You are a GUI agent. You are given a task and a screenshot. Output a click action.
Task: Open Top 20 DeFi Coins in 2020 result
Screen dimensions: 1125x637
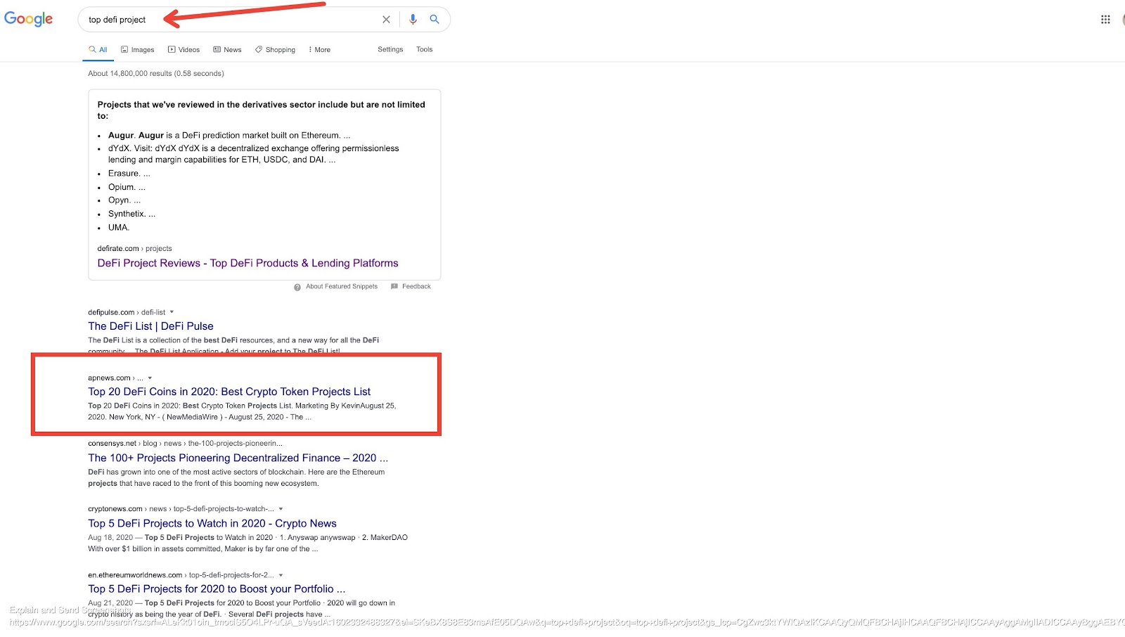(x=229, y=392)
